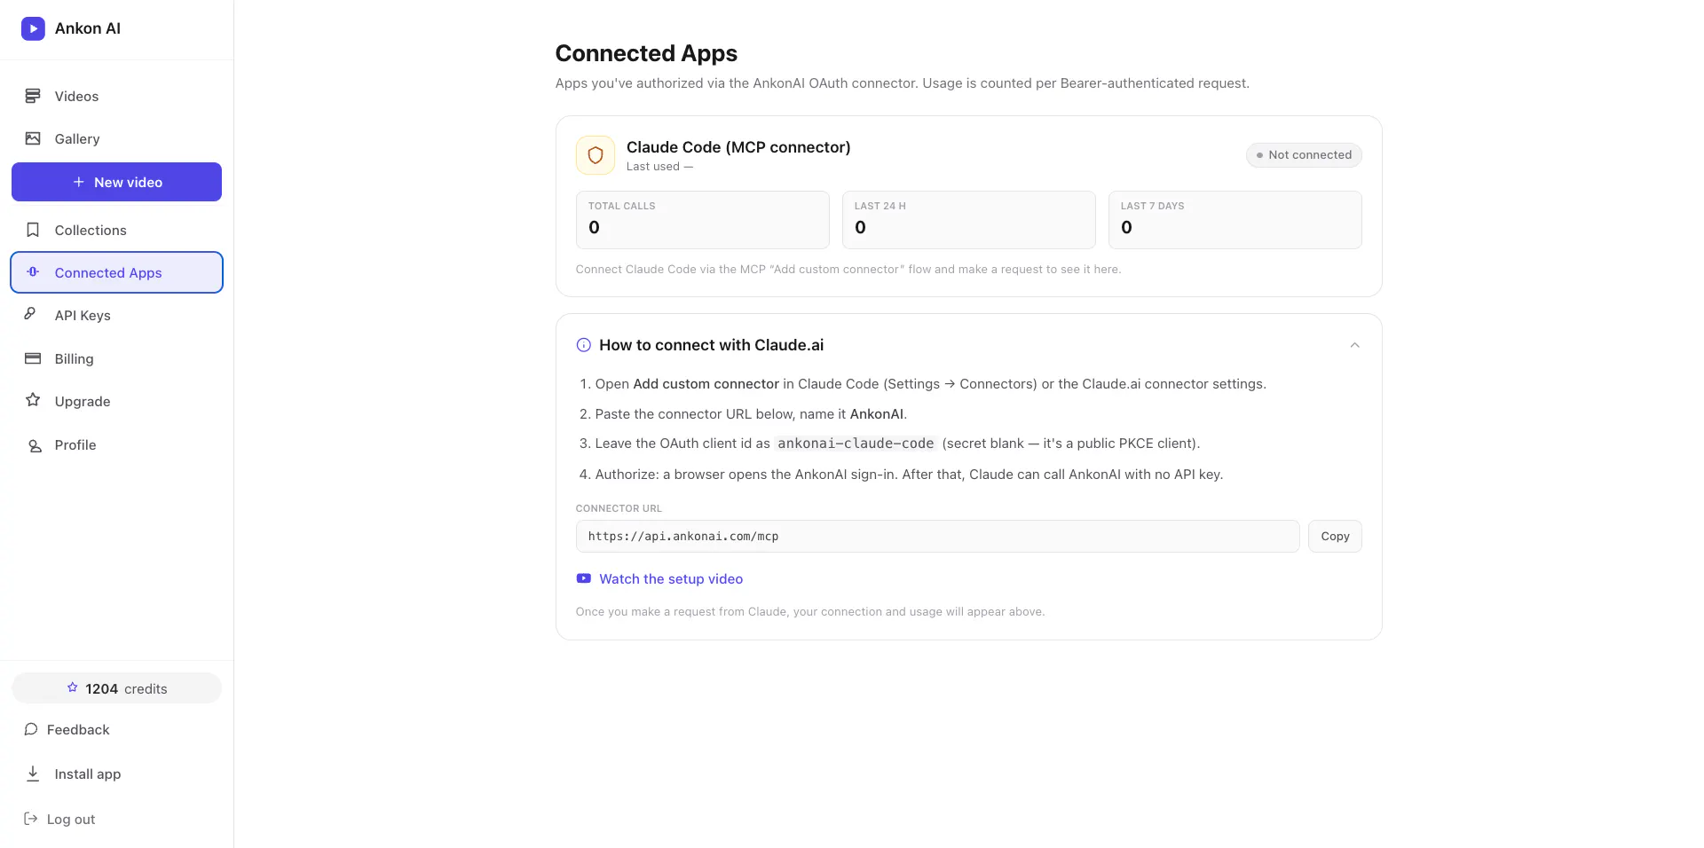
Task: Click the Billing card icon
Action: [33, 358]
